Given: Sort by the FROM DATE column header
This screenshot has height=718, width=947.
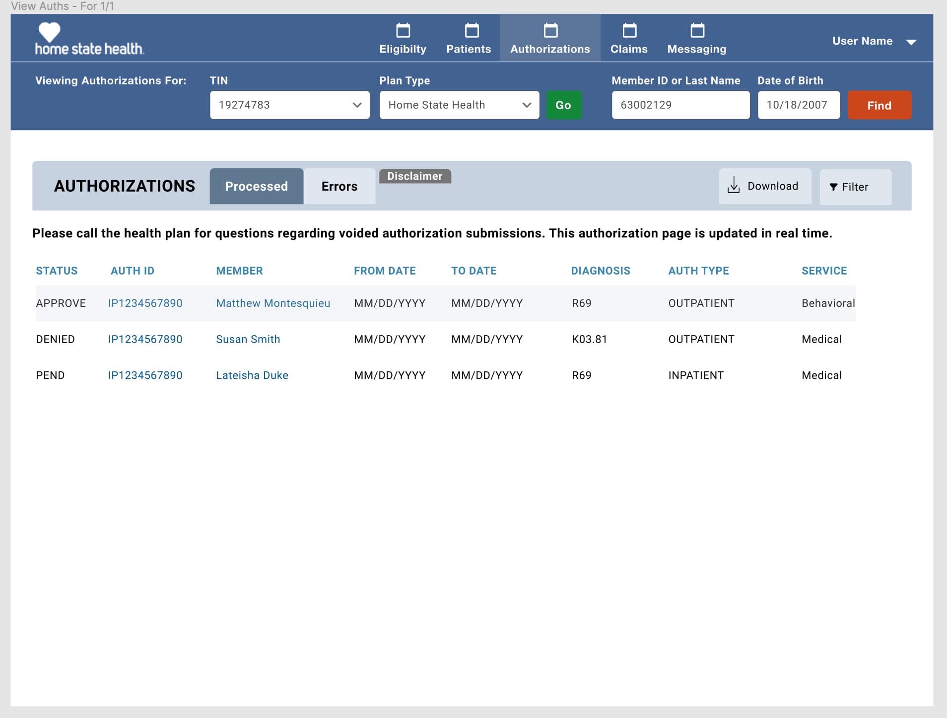Looking at the screenshot, I should click(385, 271).
